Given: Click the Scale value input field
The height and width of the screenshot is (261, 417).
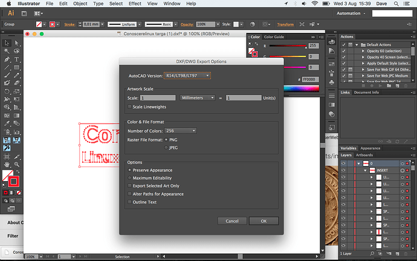Looking at the screenshot, I should [158, 98].
